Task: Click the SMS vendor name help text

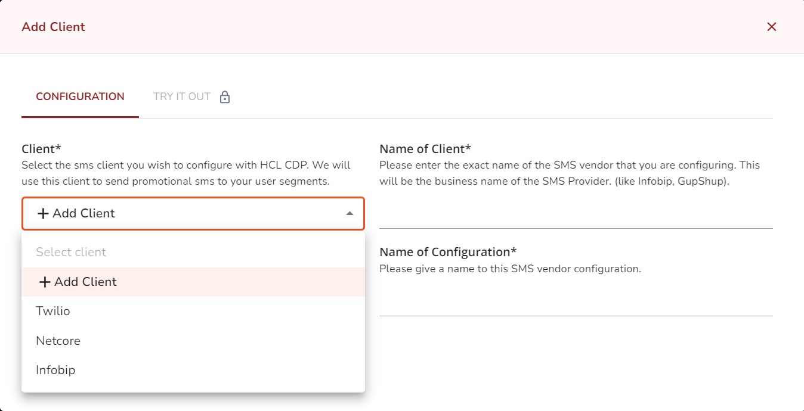Action: point(570,173)
